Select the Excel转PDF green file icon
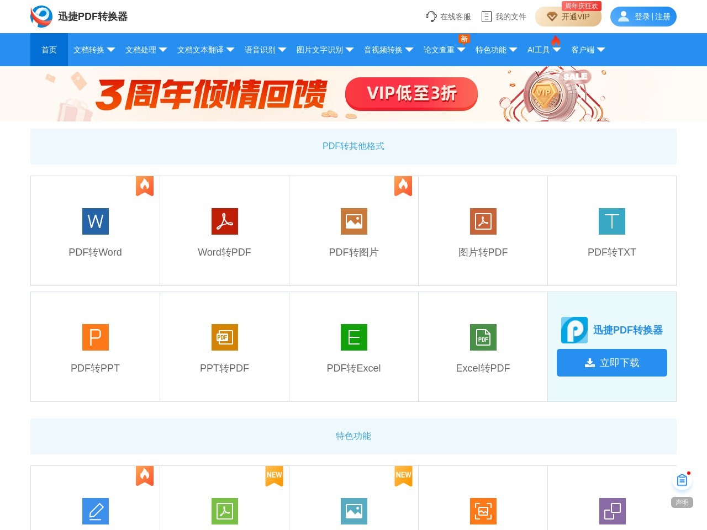 483,337
